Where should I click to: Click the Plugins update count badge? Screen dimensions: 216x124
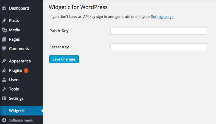[x=26, y=70]
